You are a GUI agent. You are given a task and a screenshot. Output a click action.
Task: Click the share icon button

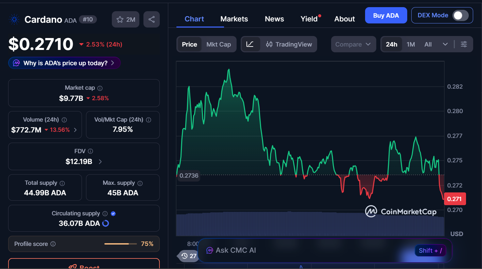[x=152, y=19]
